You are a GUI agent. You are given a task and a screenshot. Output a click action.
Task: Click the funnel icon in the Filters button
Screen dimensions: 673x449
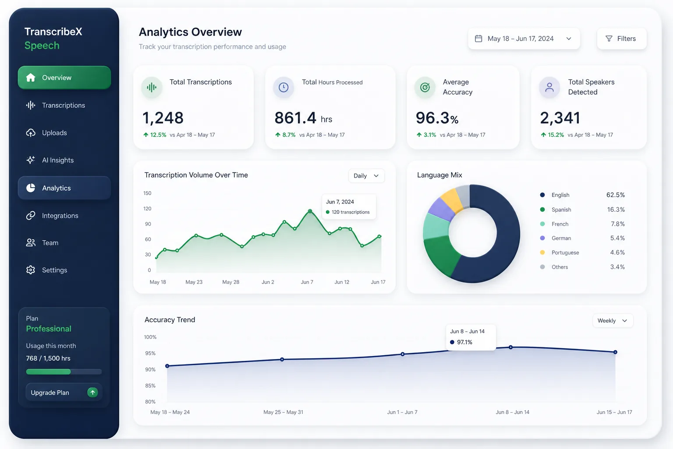coord(609,39)
